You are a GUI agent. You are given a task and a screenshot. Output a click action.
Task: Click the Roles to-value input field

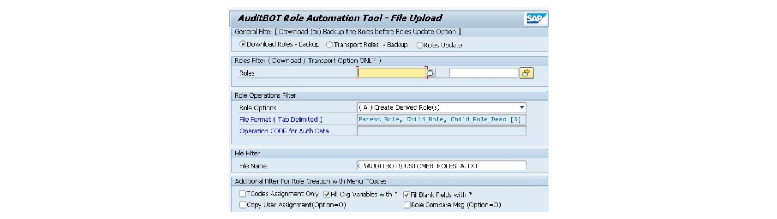pos(483,73)
